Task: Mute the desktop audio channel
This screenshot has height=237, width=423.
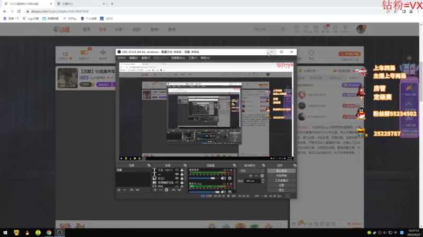Action: tap(223, 178)
